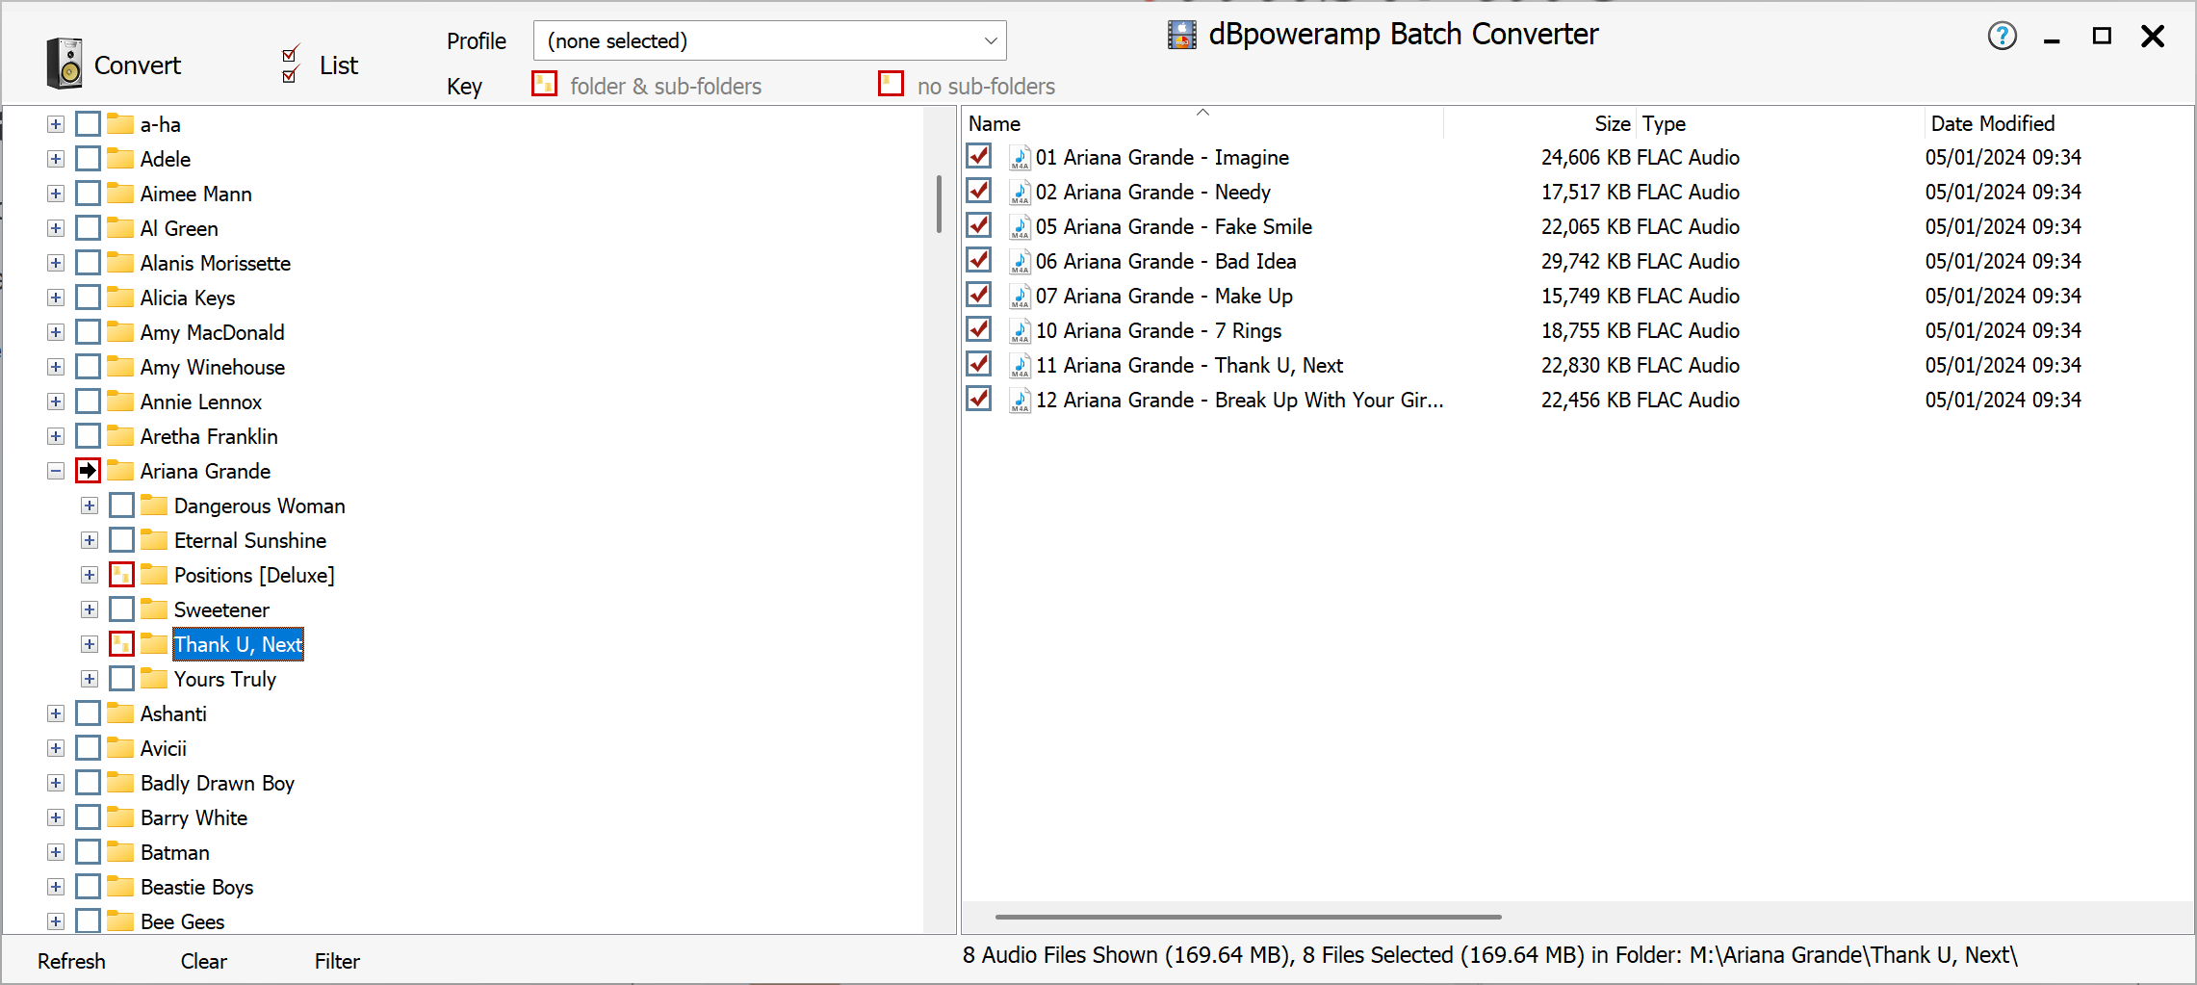Open the help question mark icon
Screen dimensions: 2197x985
[x=2002, y=37]
